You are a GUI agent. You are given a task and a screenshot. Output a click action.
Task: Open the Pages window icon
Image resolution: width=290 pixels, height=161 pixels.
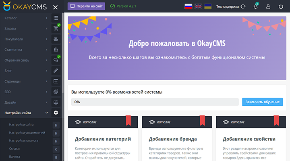pyautogui.click(x=56, y=81)
